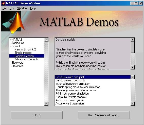Viewport: 144px width, 125px height.
Task: Click category tree scroll-down arrow
Action: [46, 104]
